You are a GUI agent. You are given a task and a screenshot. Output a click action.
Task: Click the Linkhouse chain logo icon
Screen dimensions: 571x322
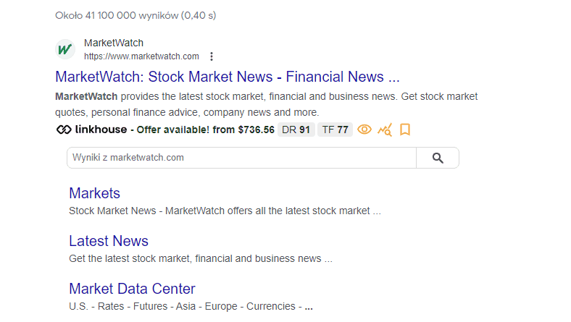pos(64,130)
